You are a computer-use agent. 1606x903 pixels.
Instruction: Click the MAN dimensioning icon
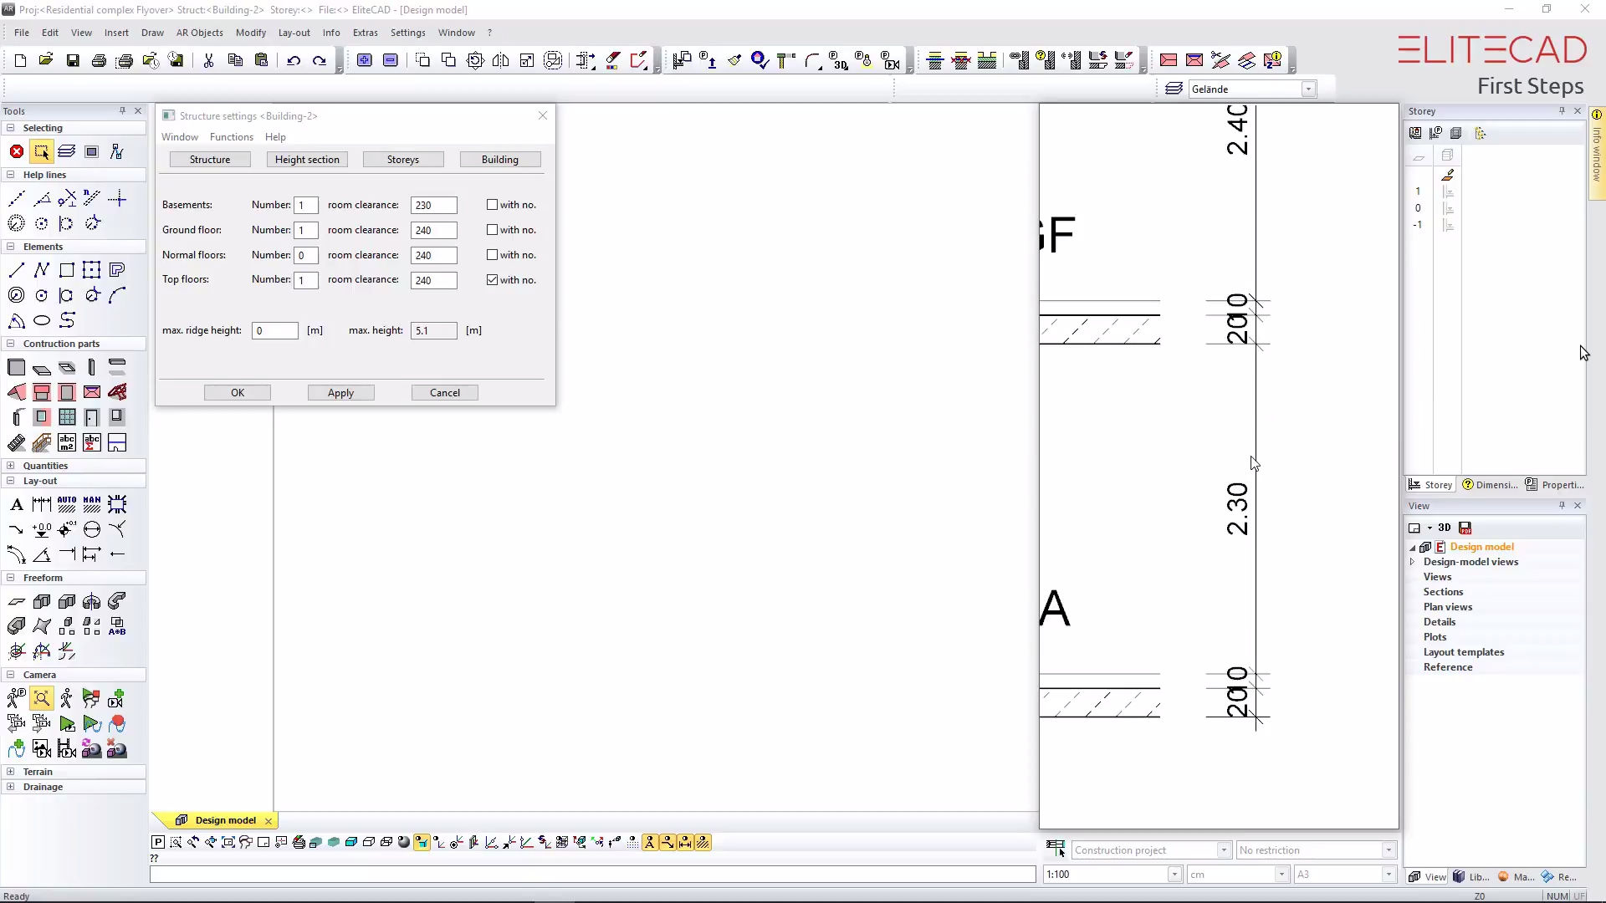[x=92, y=504]
